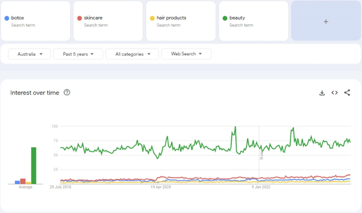Download the interest over time data
362x213 pixels.
click(x=322, y=93)
